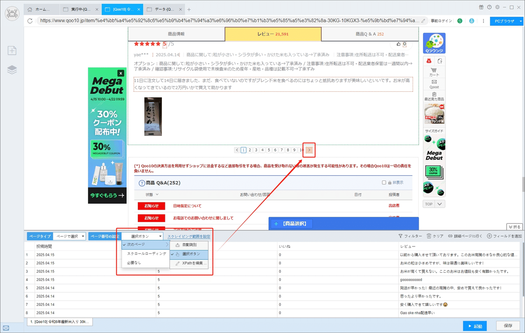Expand the arrow next to TOP button

point(441,204)
